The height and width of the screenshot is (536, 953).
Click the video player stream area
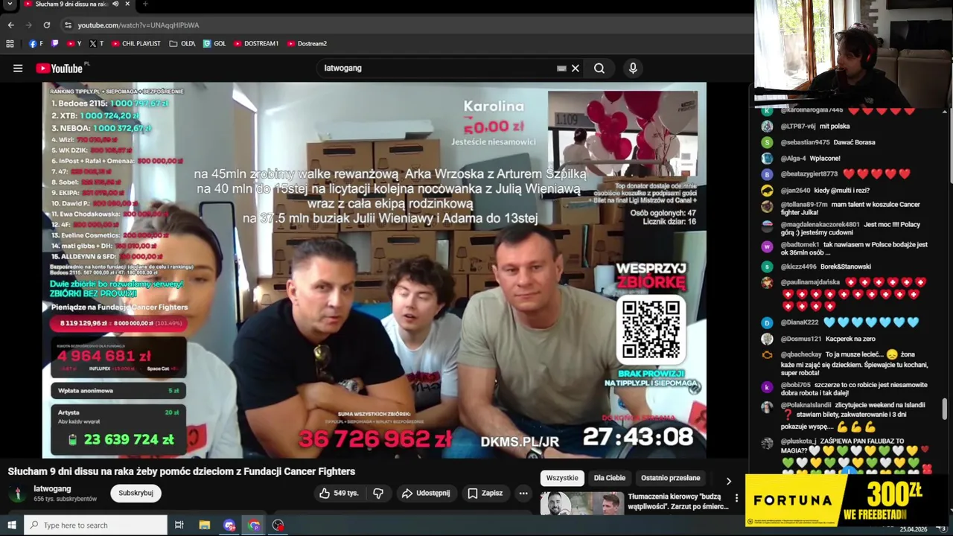point(374,269)
